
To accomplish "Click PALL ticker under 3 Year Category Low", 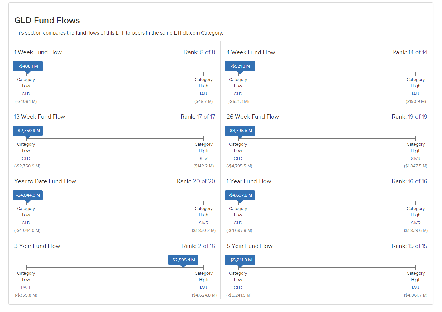I will click(26, 288).
